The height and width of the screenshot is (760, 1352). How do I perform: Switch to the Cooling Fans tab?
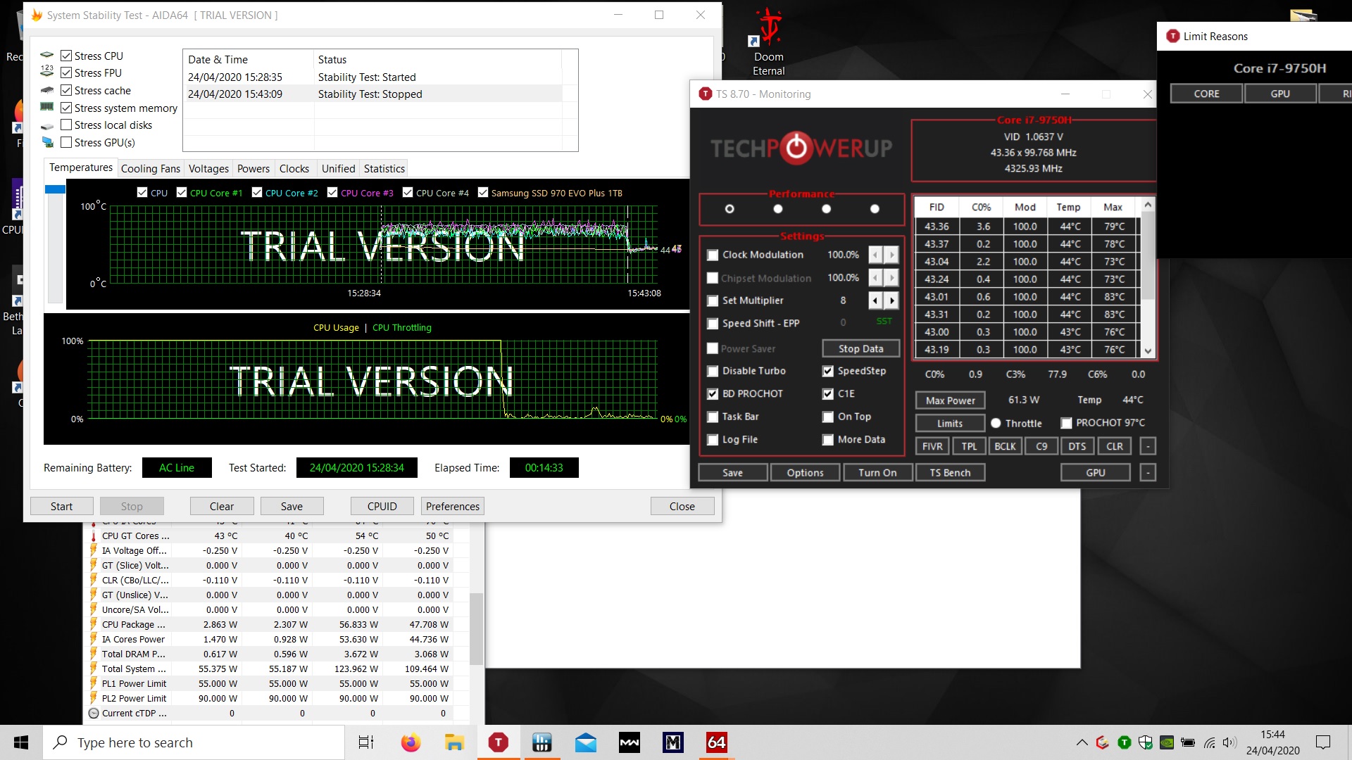point(151,169)
